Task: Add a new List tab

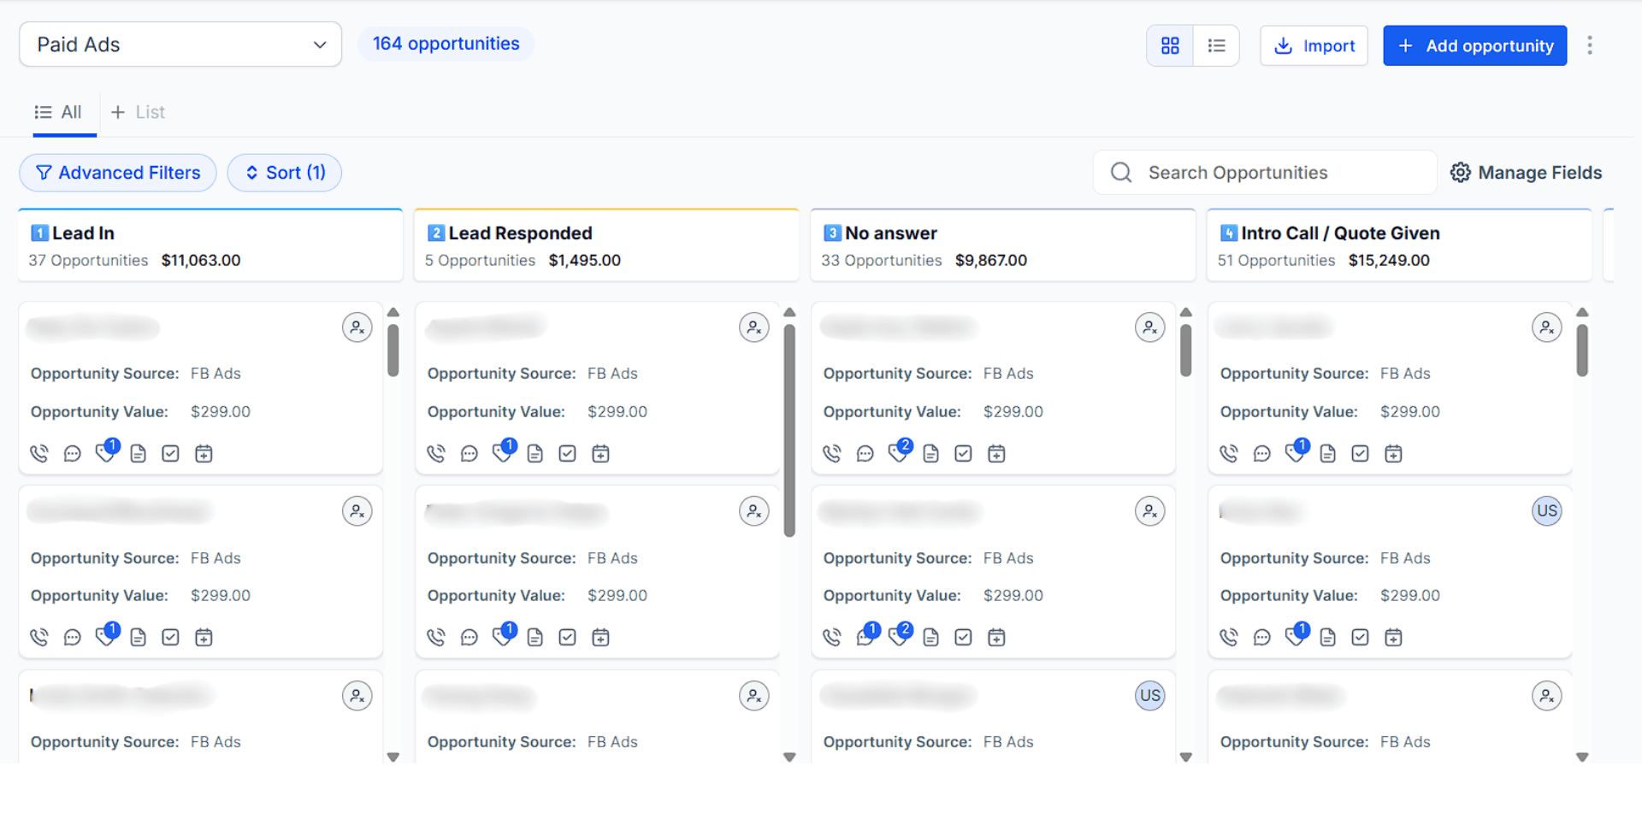Action: (137, 112)
